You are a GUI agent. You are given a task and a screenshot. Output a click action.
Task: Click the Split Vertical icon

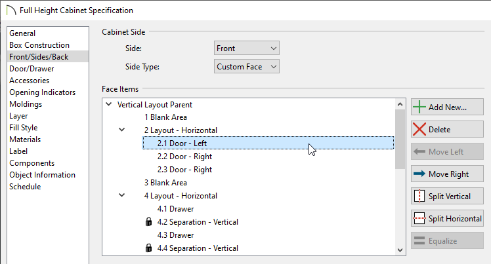pyautogui.click(x=419, y=197)
